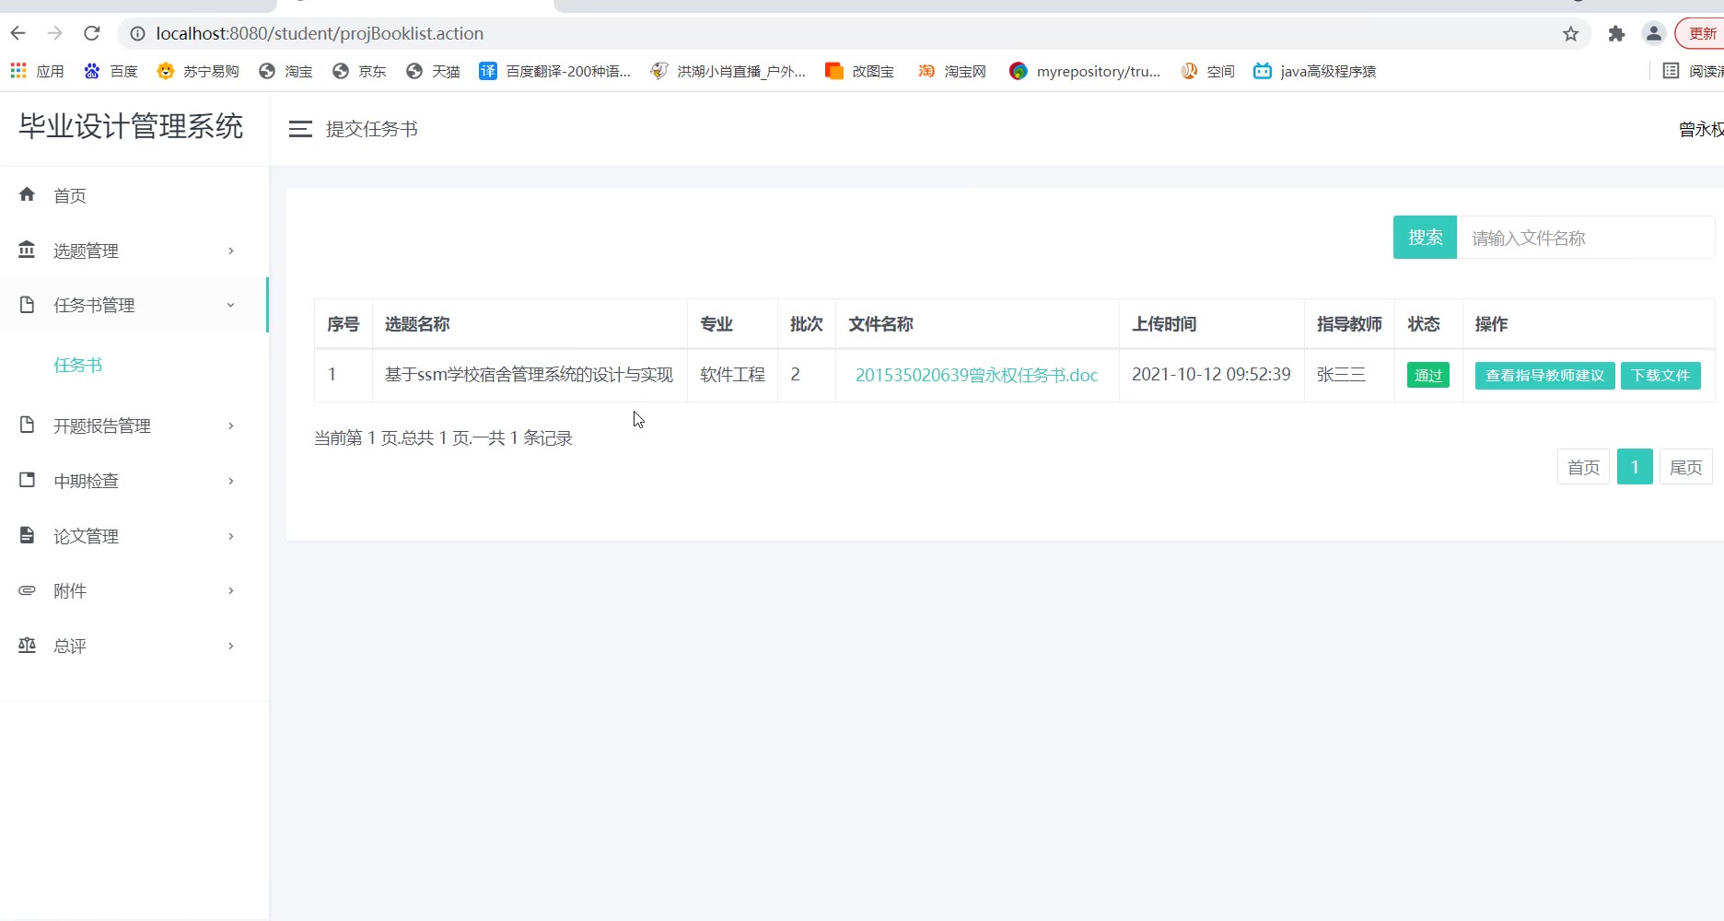Open the 百度 bookmark
Image resolution: width=1724 pixels, height=921 pixels.
coord(111,71)
